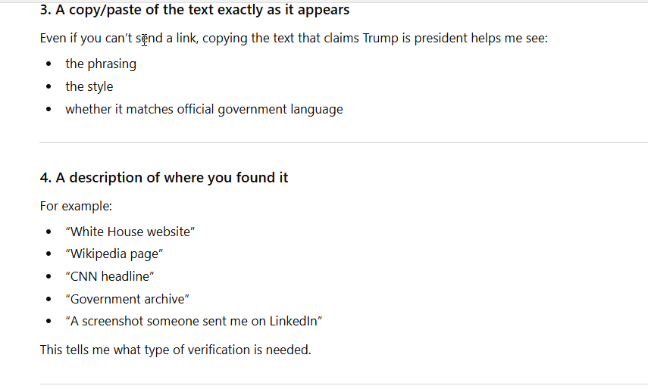Click the word "LinkedIn" in the last bullet
648x389 pixels.
coord(294,321)
